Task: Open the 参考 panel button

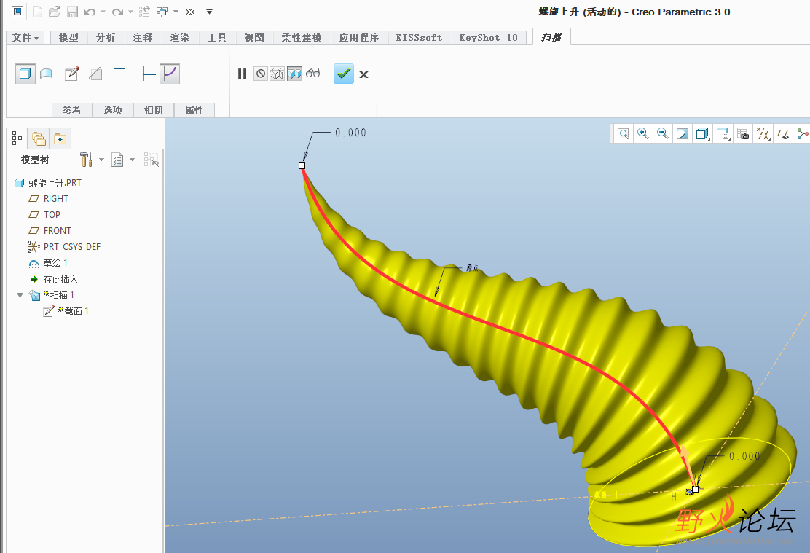Action: click(x=71, y=110)
